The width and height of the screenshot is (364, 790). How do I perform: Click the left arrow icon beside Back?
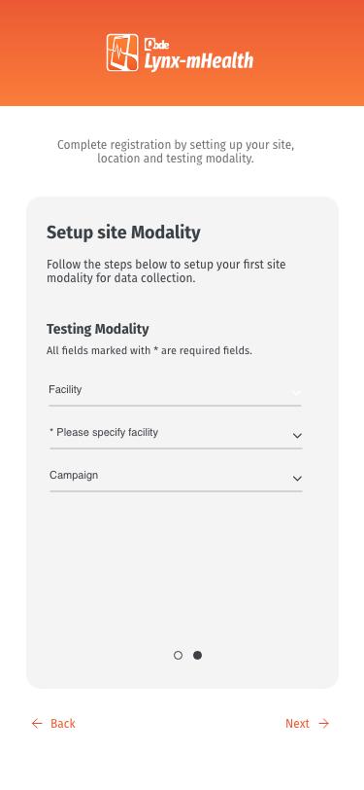(37, 724)
